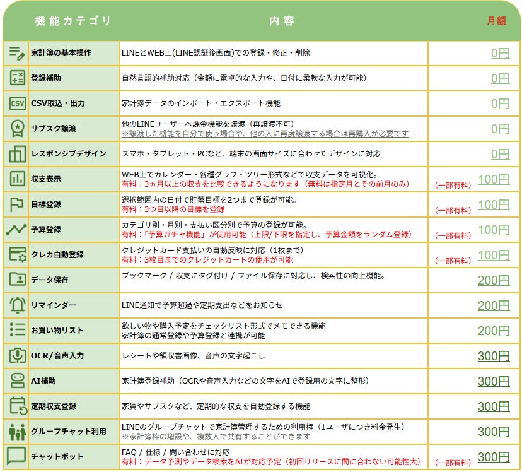The width and height of the screenshot is (522, 472).
Task: Select the flag icon next to 目標登録
Action: (16, 204)
